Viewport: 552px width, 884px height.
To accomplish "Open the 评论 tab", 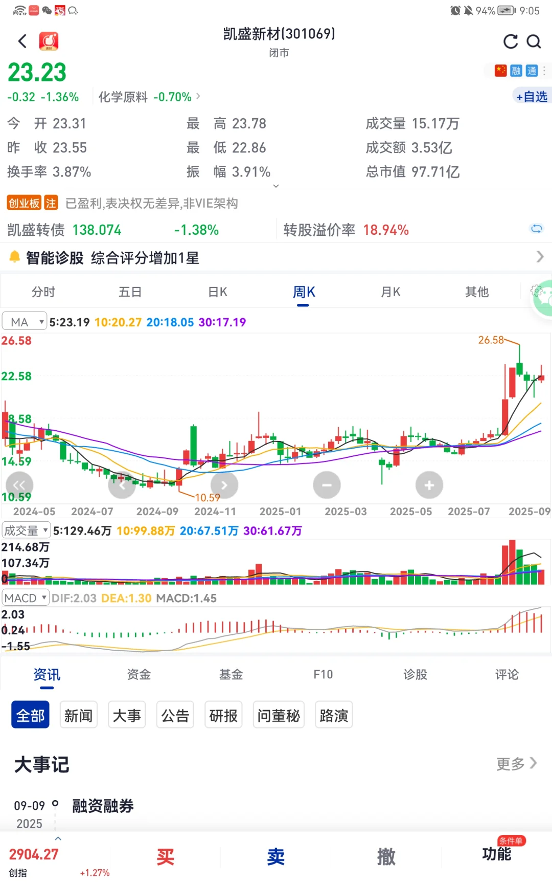I will point(507,674).
